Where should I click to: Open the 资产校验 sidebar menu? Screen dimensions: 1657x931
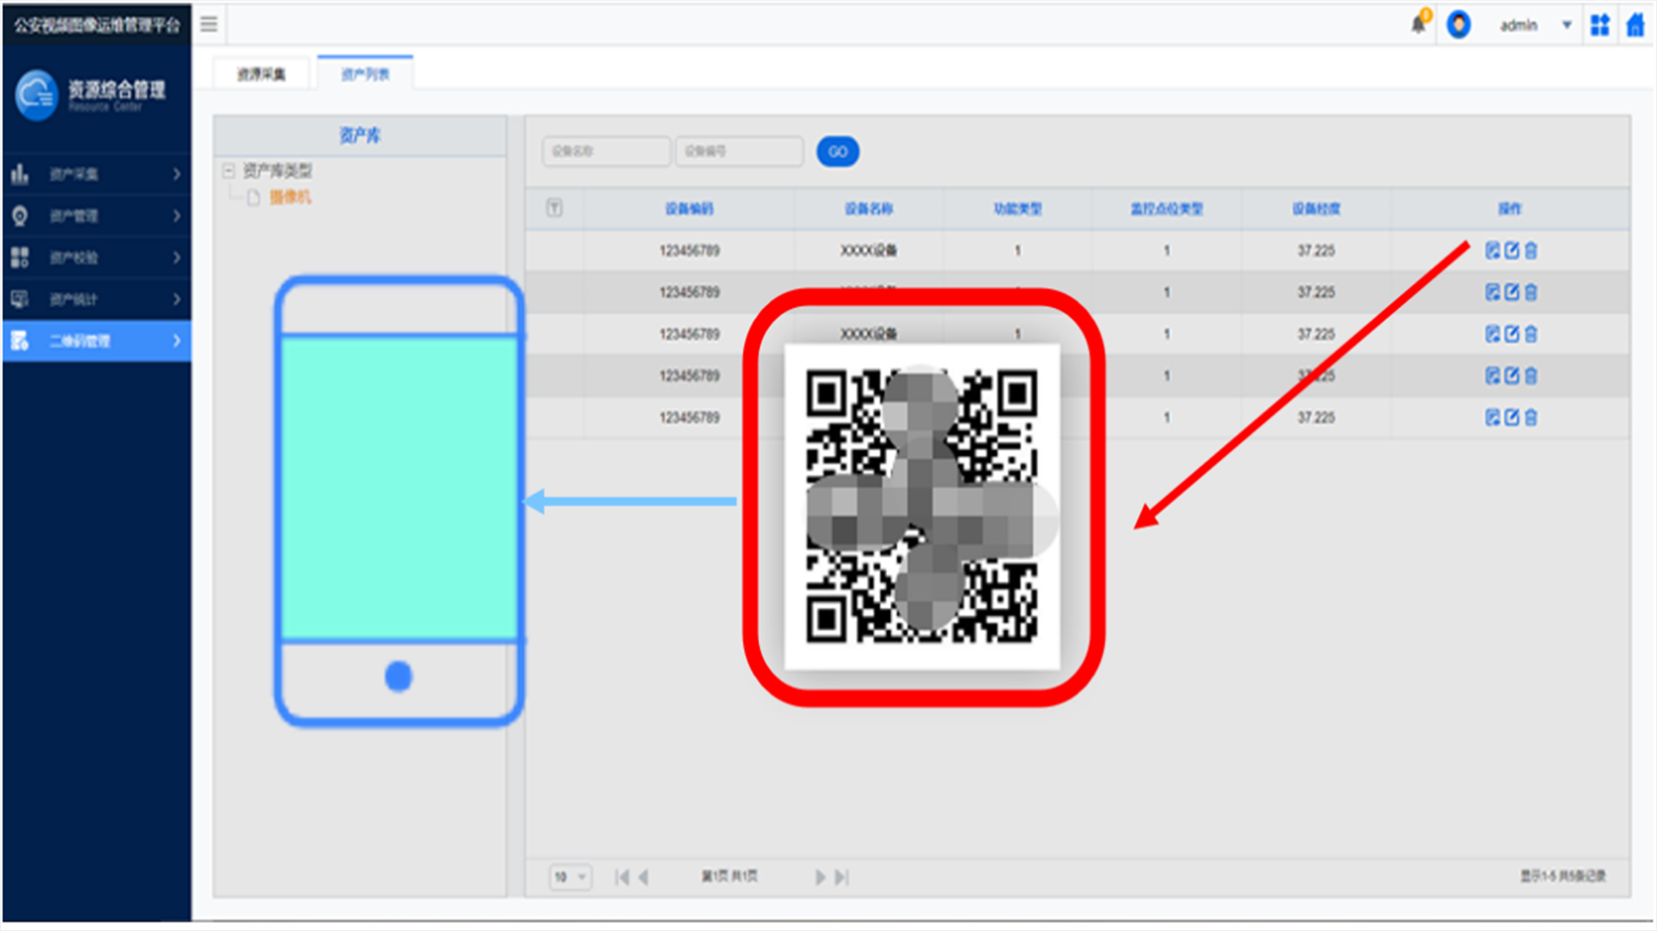[97, 257]
